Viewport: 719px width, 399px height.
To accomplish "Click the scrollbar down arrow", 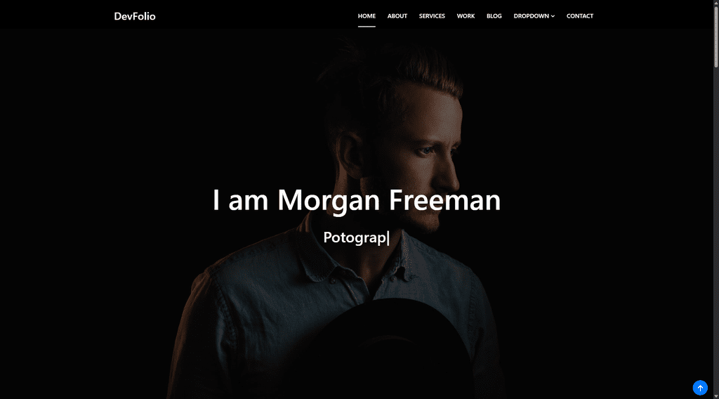I will pos(715,396).
